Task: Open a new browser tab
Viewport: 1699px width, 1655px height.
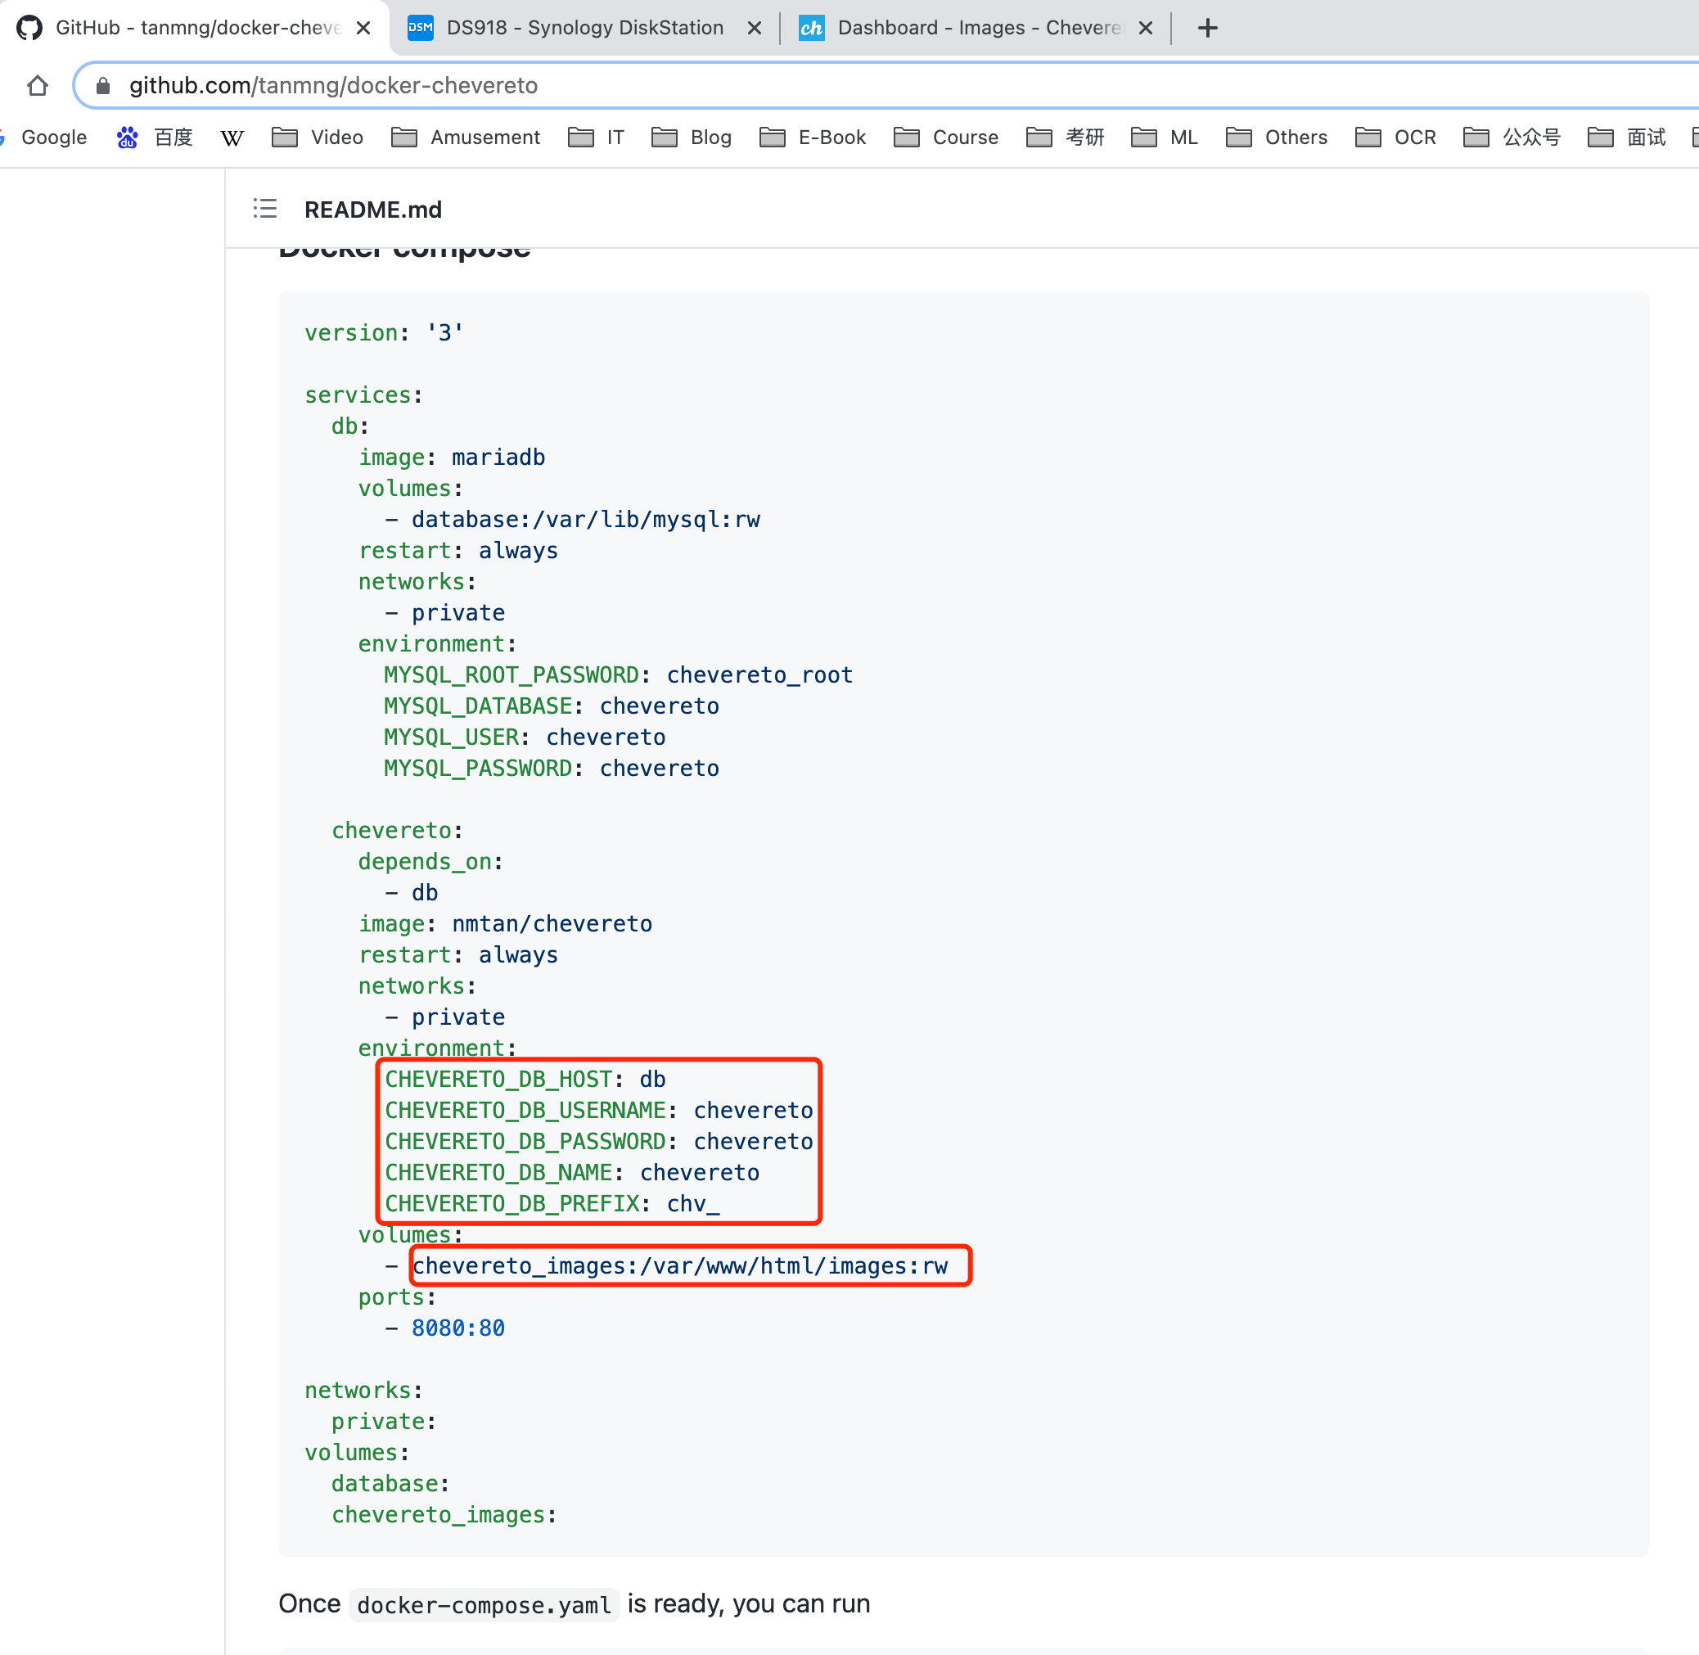Action: 1207,27
